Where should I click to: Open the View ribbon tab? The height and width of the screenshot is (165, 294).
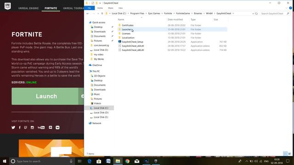tap(120, 8)
